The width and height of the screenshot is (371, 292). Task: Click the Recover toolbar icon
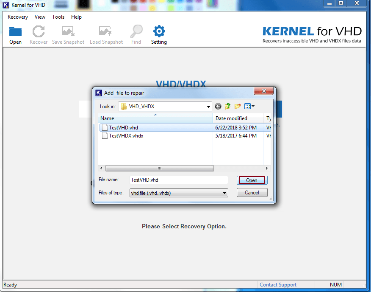pyautogui.click(x=39, y=31)
